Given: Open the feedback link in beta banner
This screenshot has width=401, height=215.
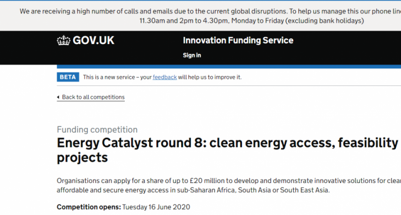Looking at the screenshot, I should [x=165, y=77].
